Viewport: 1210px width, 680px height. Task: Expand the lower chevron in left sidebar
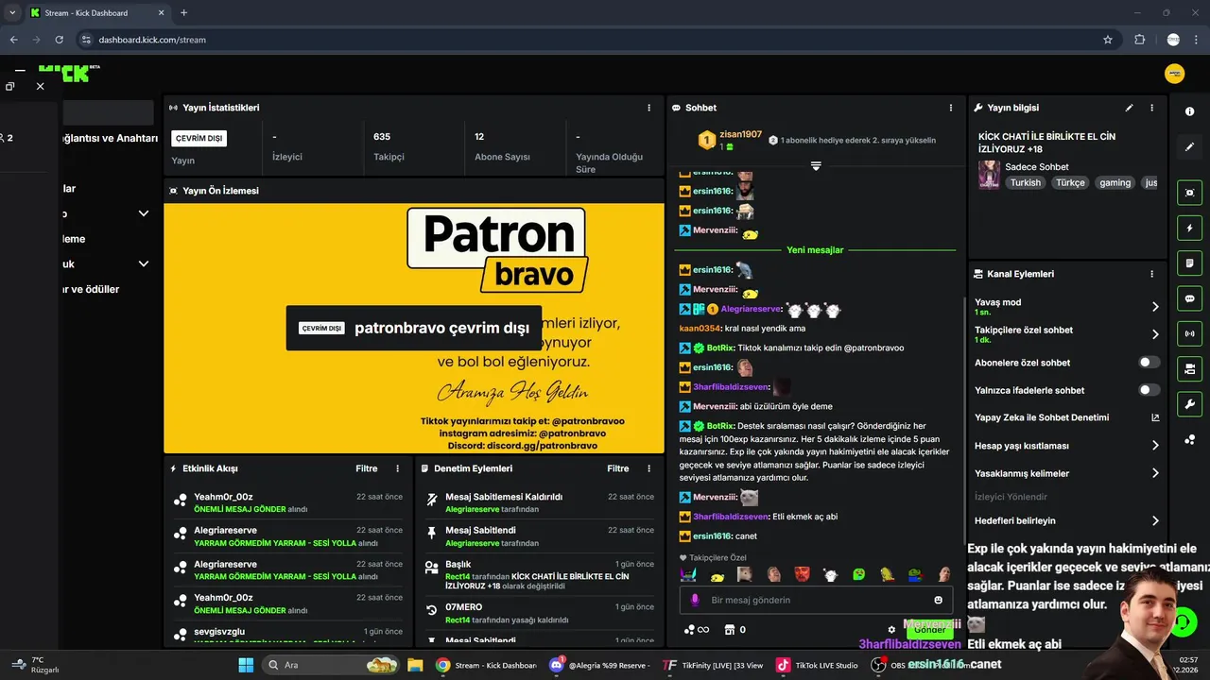coord(144,264)
